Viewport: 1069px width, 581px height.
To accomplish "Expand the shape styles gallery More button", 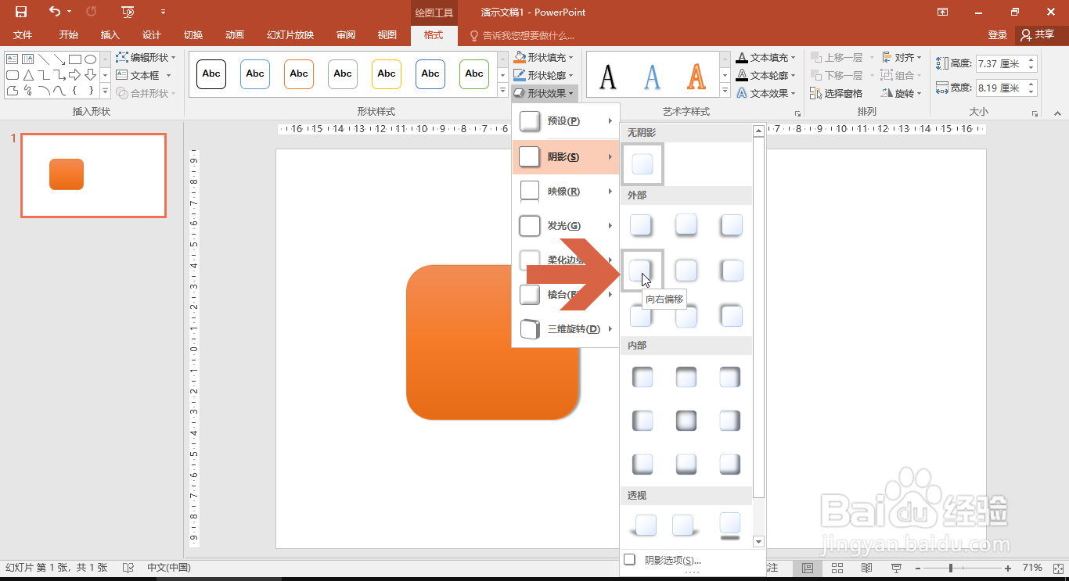I will [503, 91].
